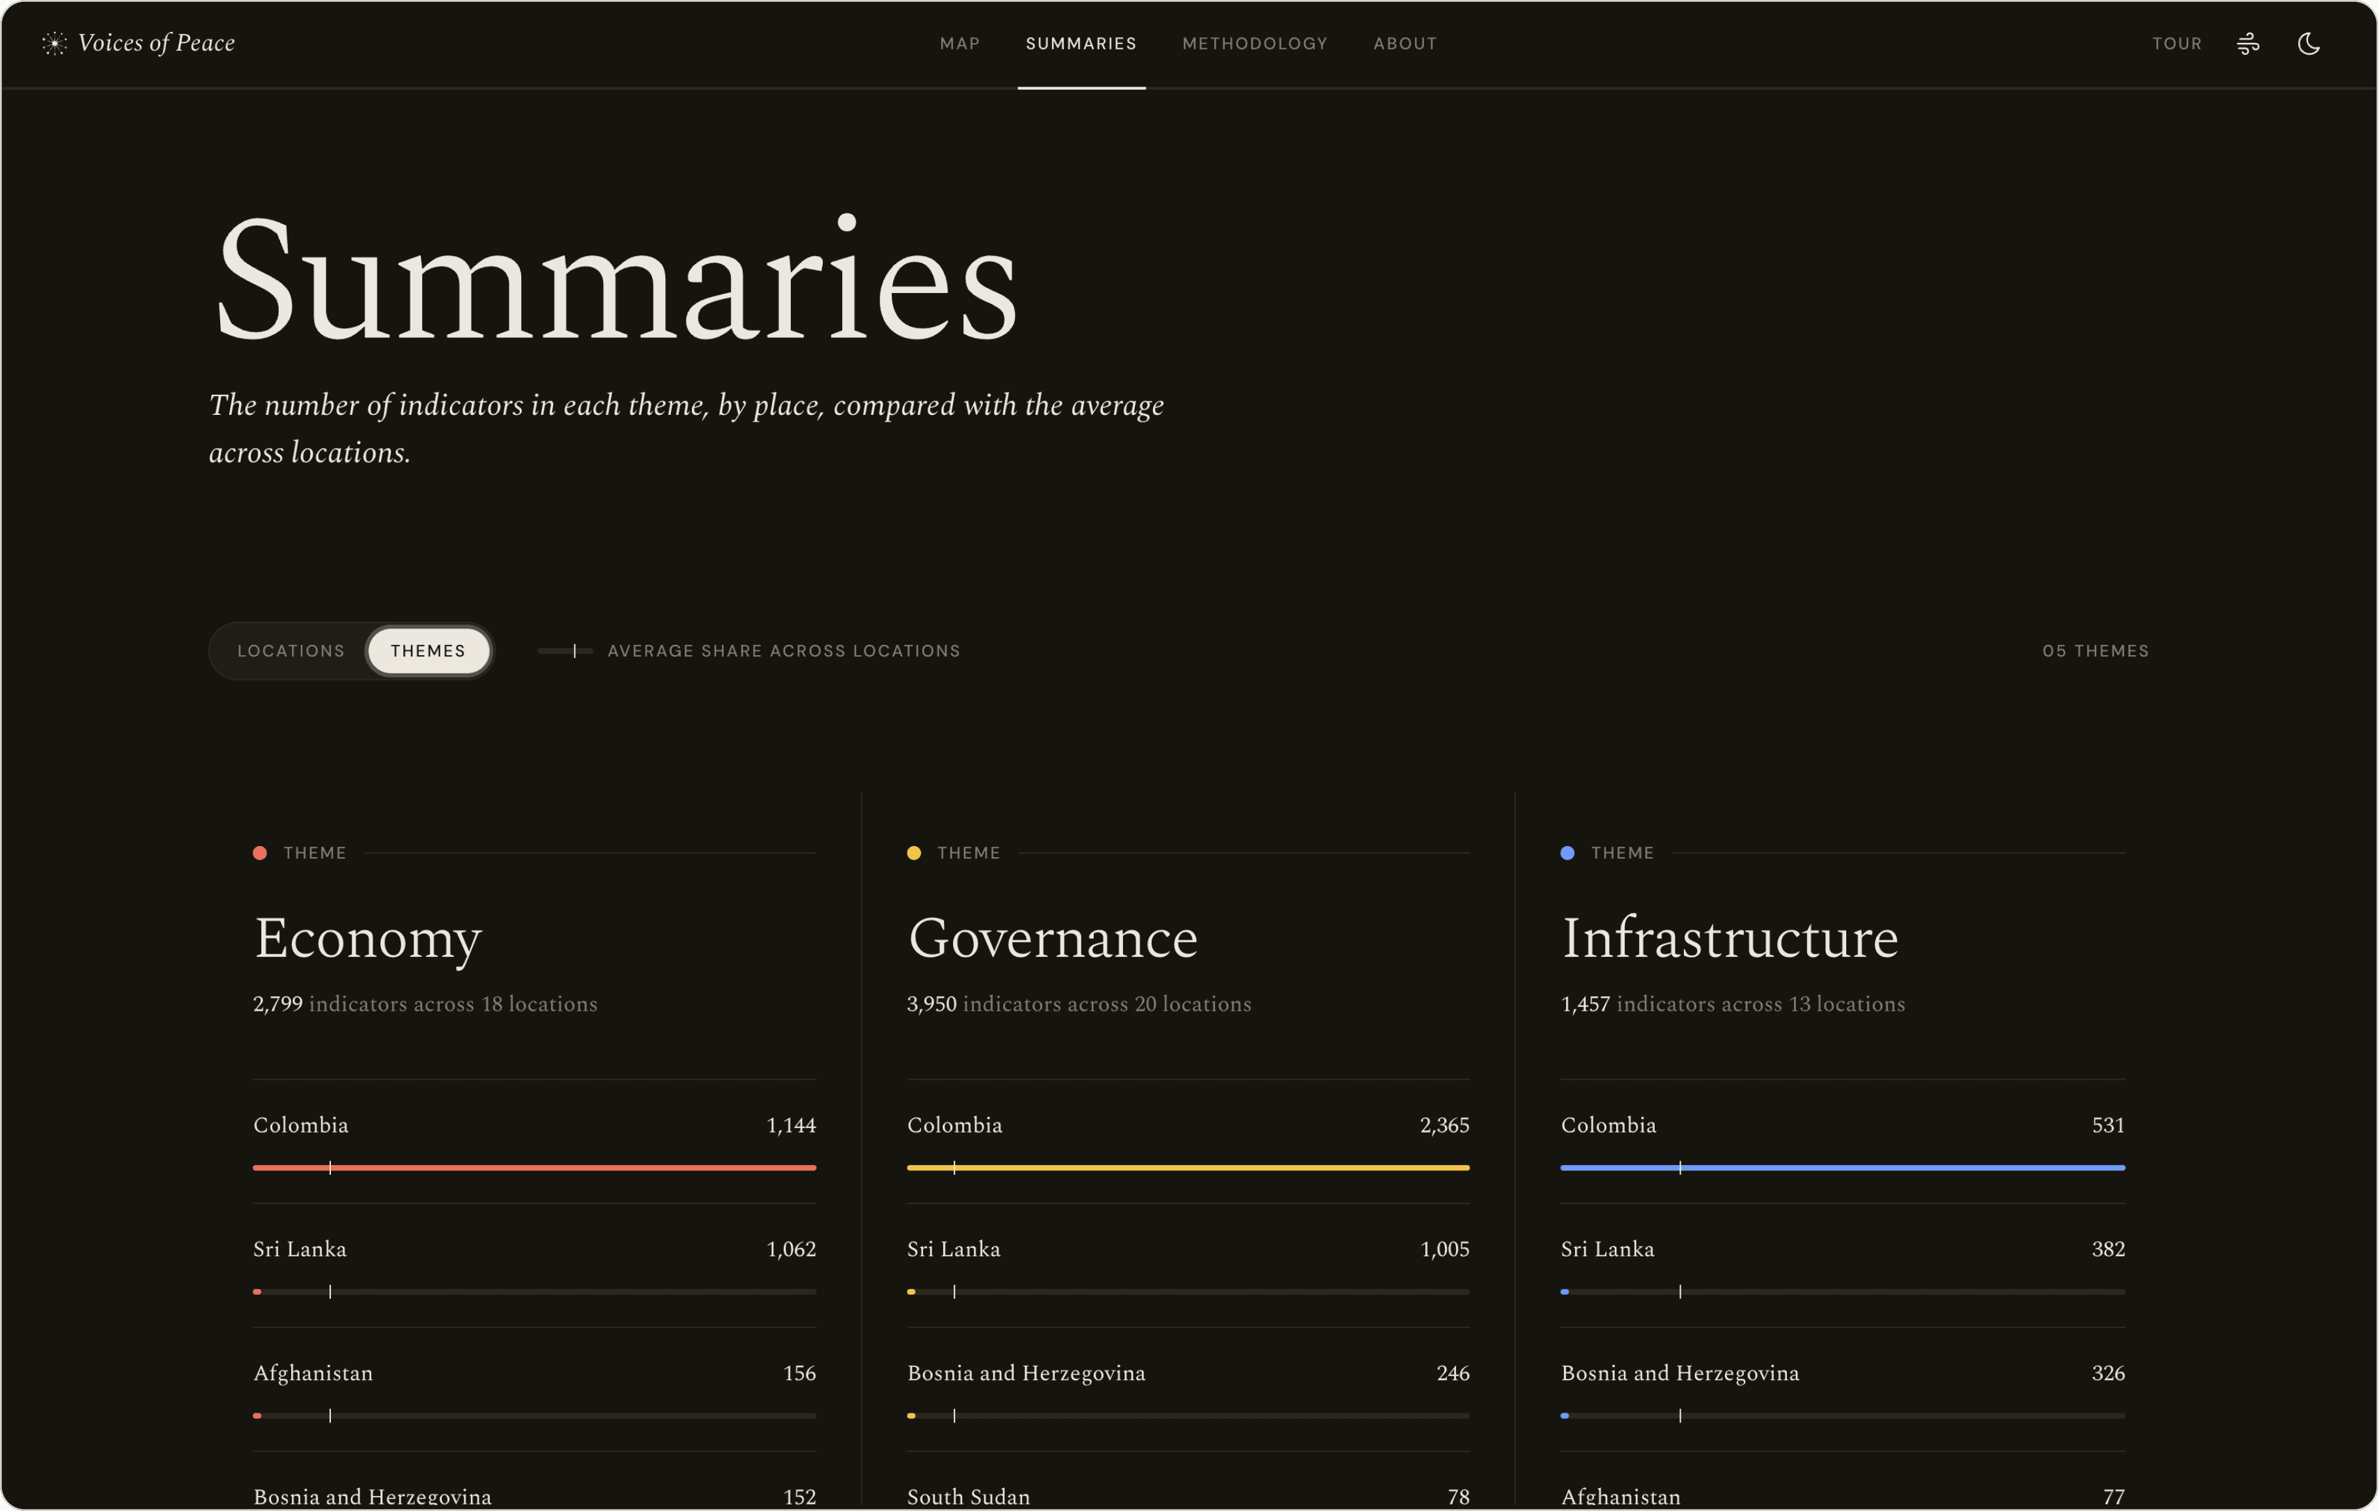The height and width of the screenshot is (1511, 2379).
Task: Open the Summaries tab
Action: (x=1081, y=44)
